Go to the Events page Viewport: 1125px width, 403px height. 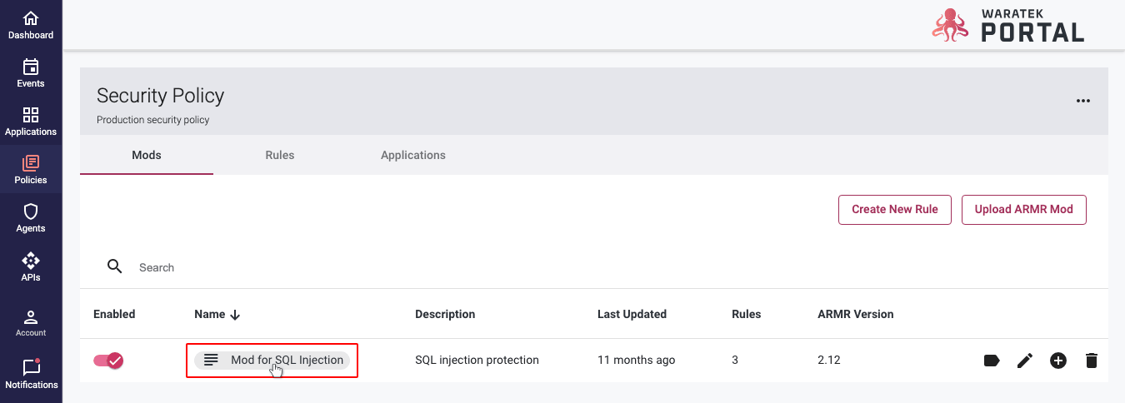pyautogui.click(x=31, y=73)
